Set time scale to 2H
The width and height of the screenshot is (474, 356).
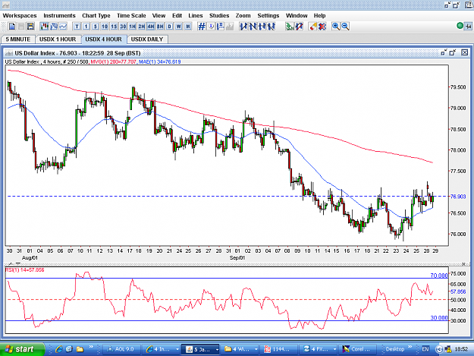click(142, 27)
